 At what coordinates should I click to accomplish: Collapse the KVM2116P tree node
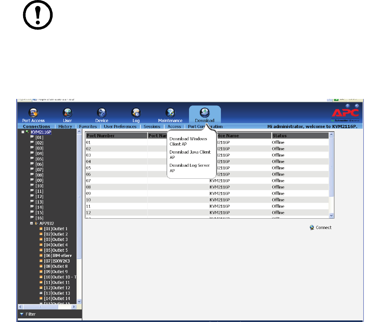coord(23,132)
